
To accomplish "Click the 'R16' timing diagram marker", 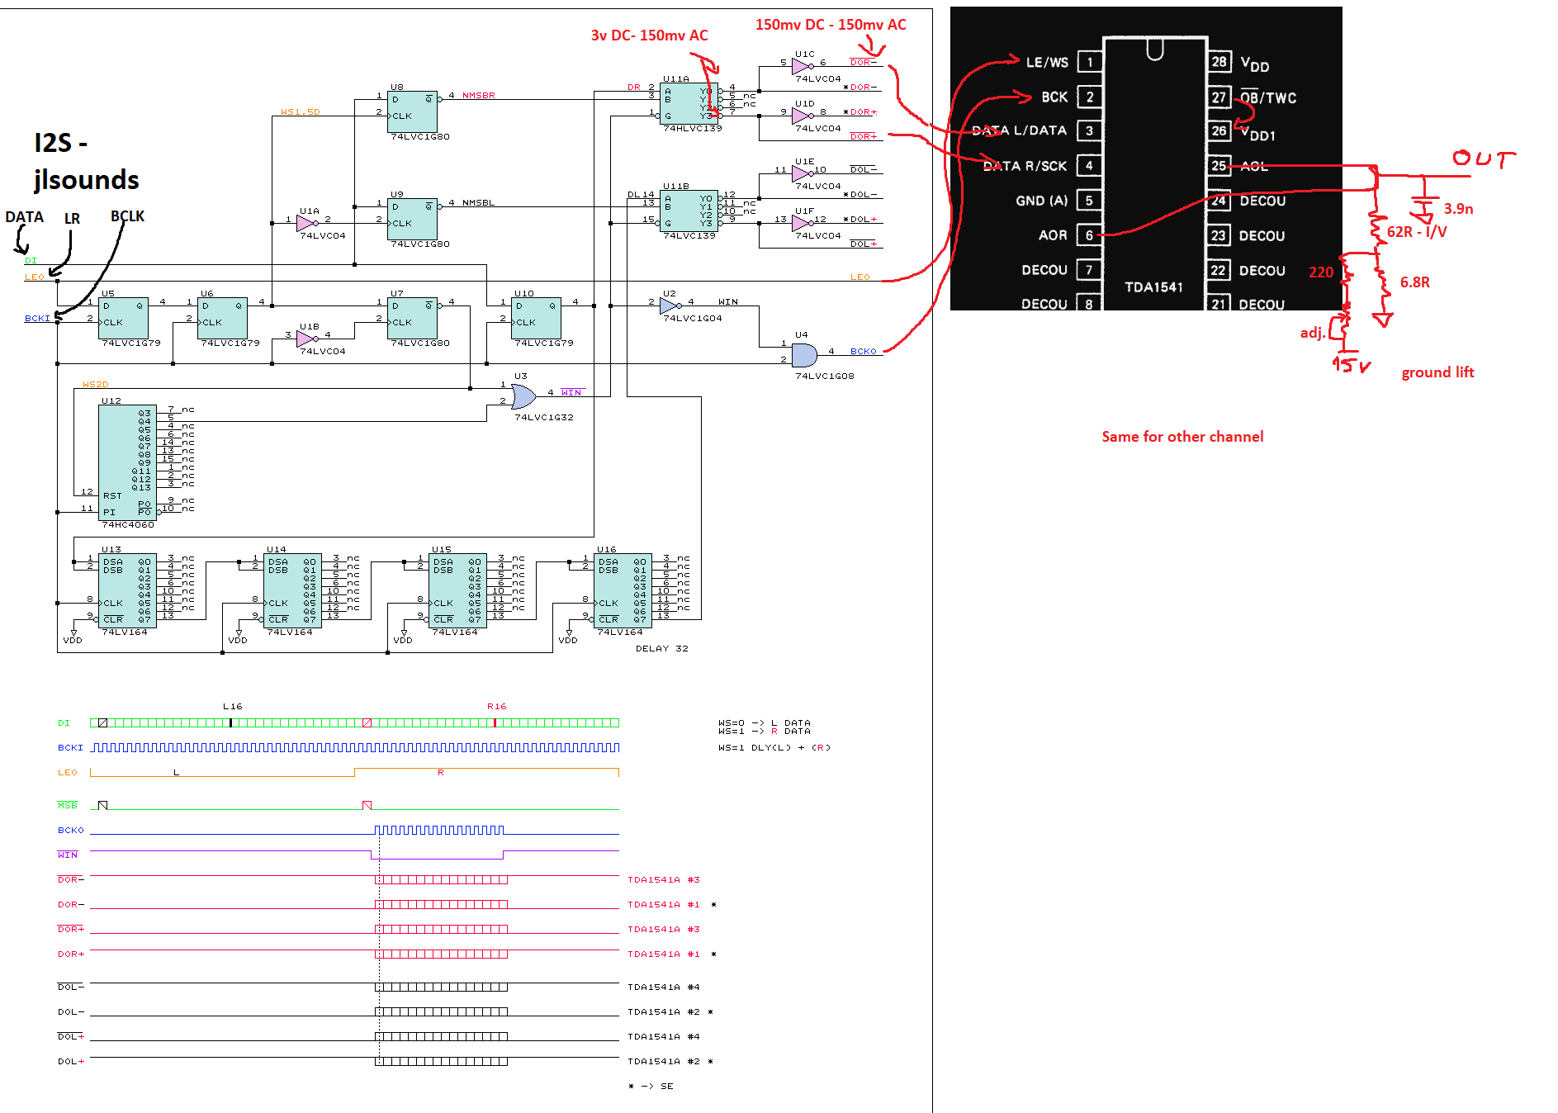I will tap(497, 706).
